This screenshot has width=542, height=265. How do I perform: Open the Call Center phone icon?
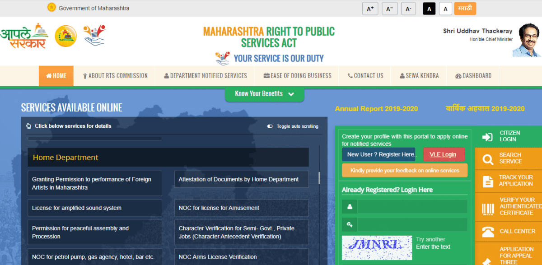[488, 231]
